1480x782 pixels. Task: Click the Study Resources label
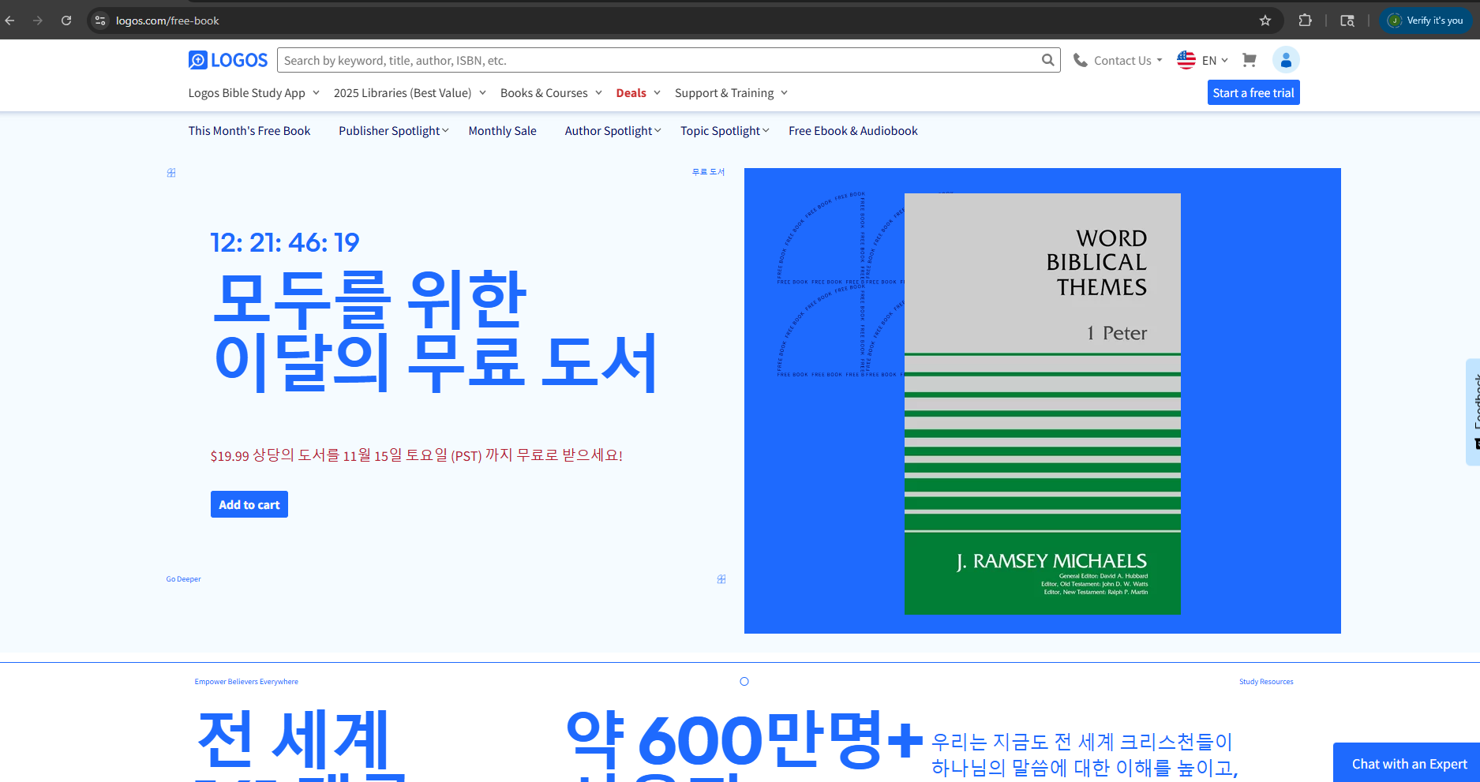[x=1266, y=682]
